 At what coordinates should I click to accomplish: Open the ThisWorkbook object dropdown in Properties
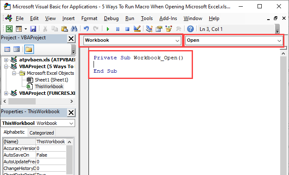(71, 124)
